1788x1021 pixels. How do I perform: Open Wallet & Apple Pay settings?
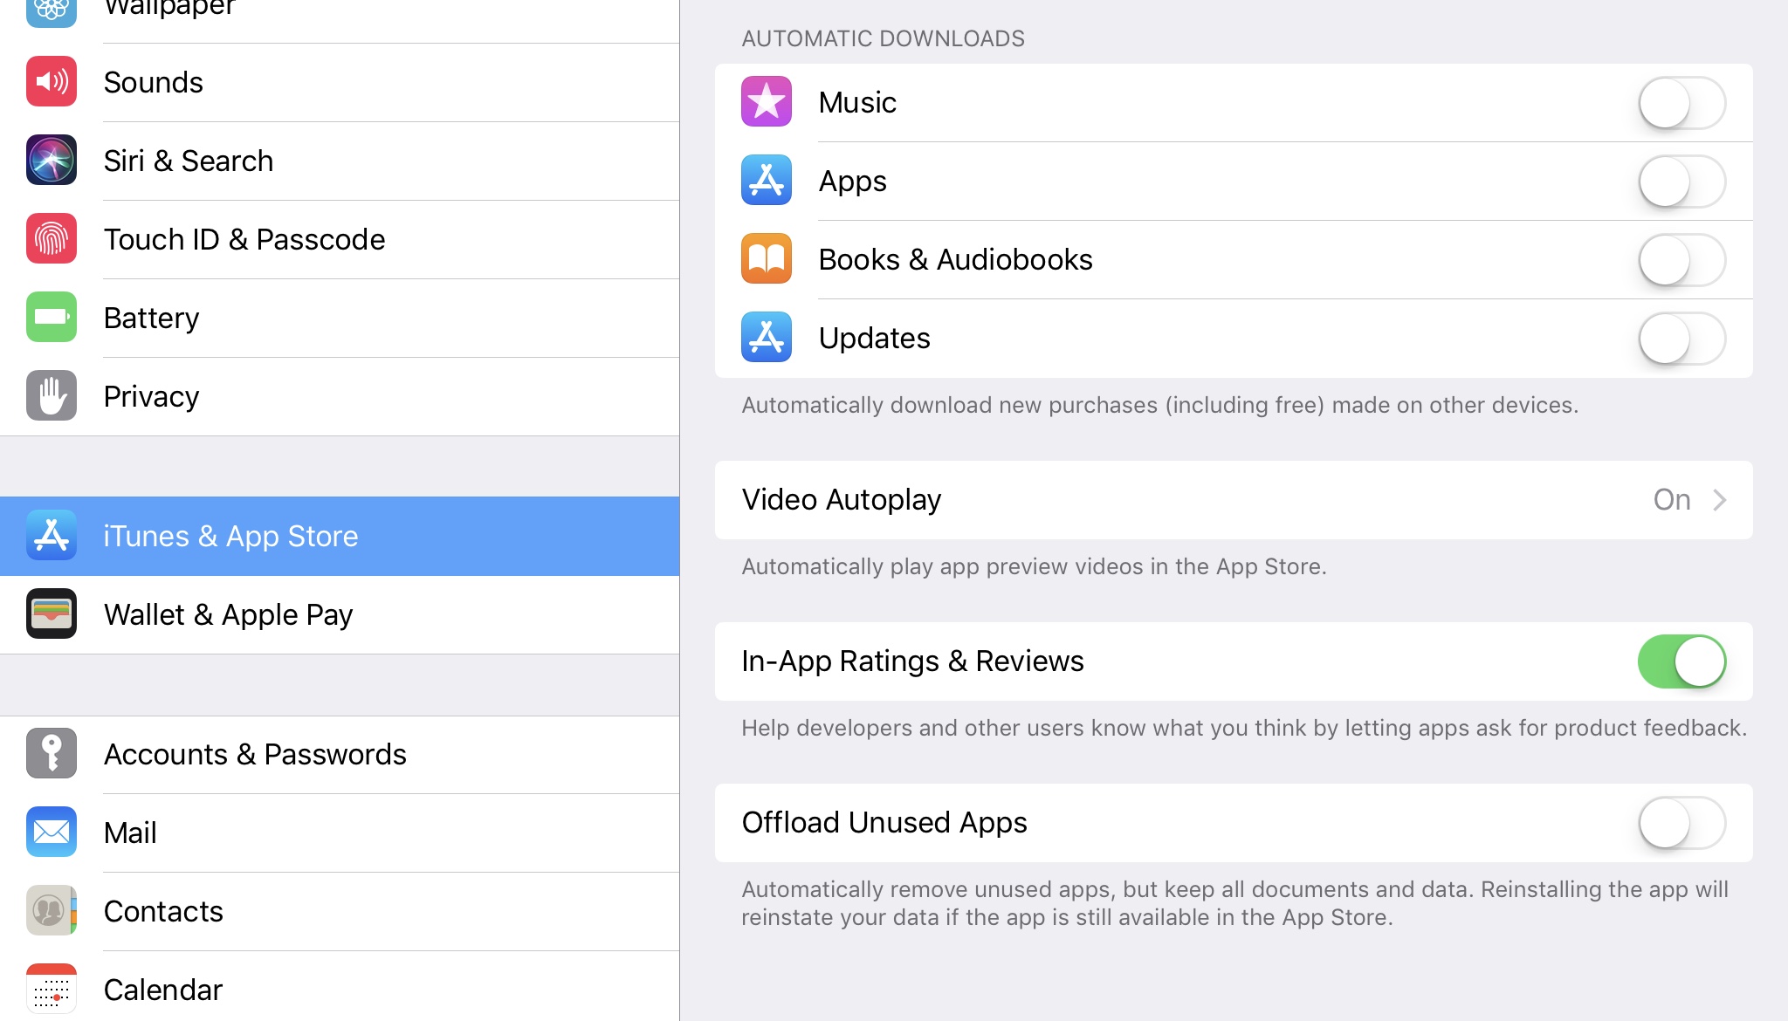(x=340, y=614)
